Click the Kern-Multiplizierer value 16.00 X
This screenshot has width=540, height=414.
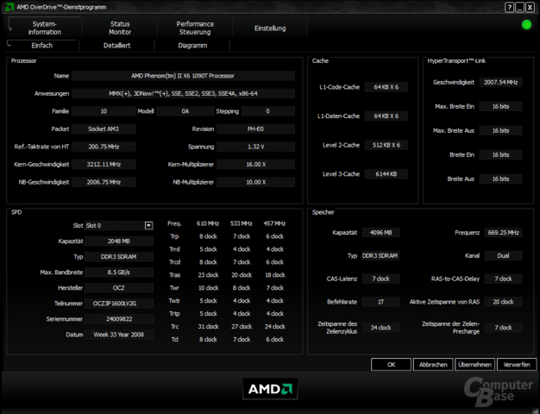click(255, 164)
